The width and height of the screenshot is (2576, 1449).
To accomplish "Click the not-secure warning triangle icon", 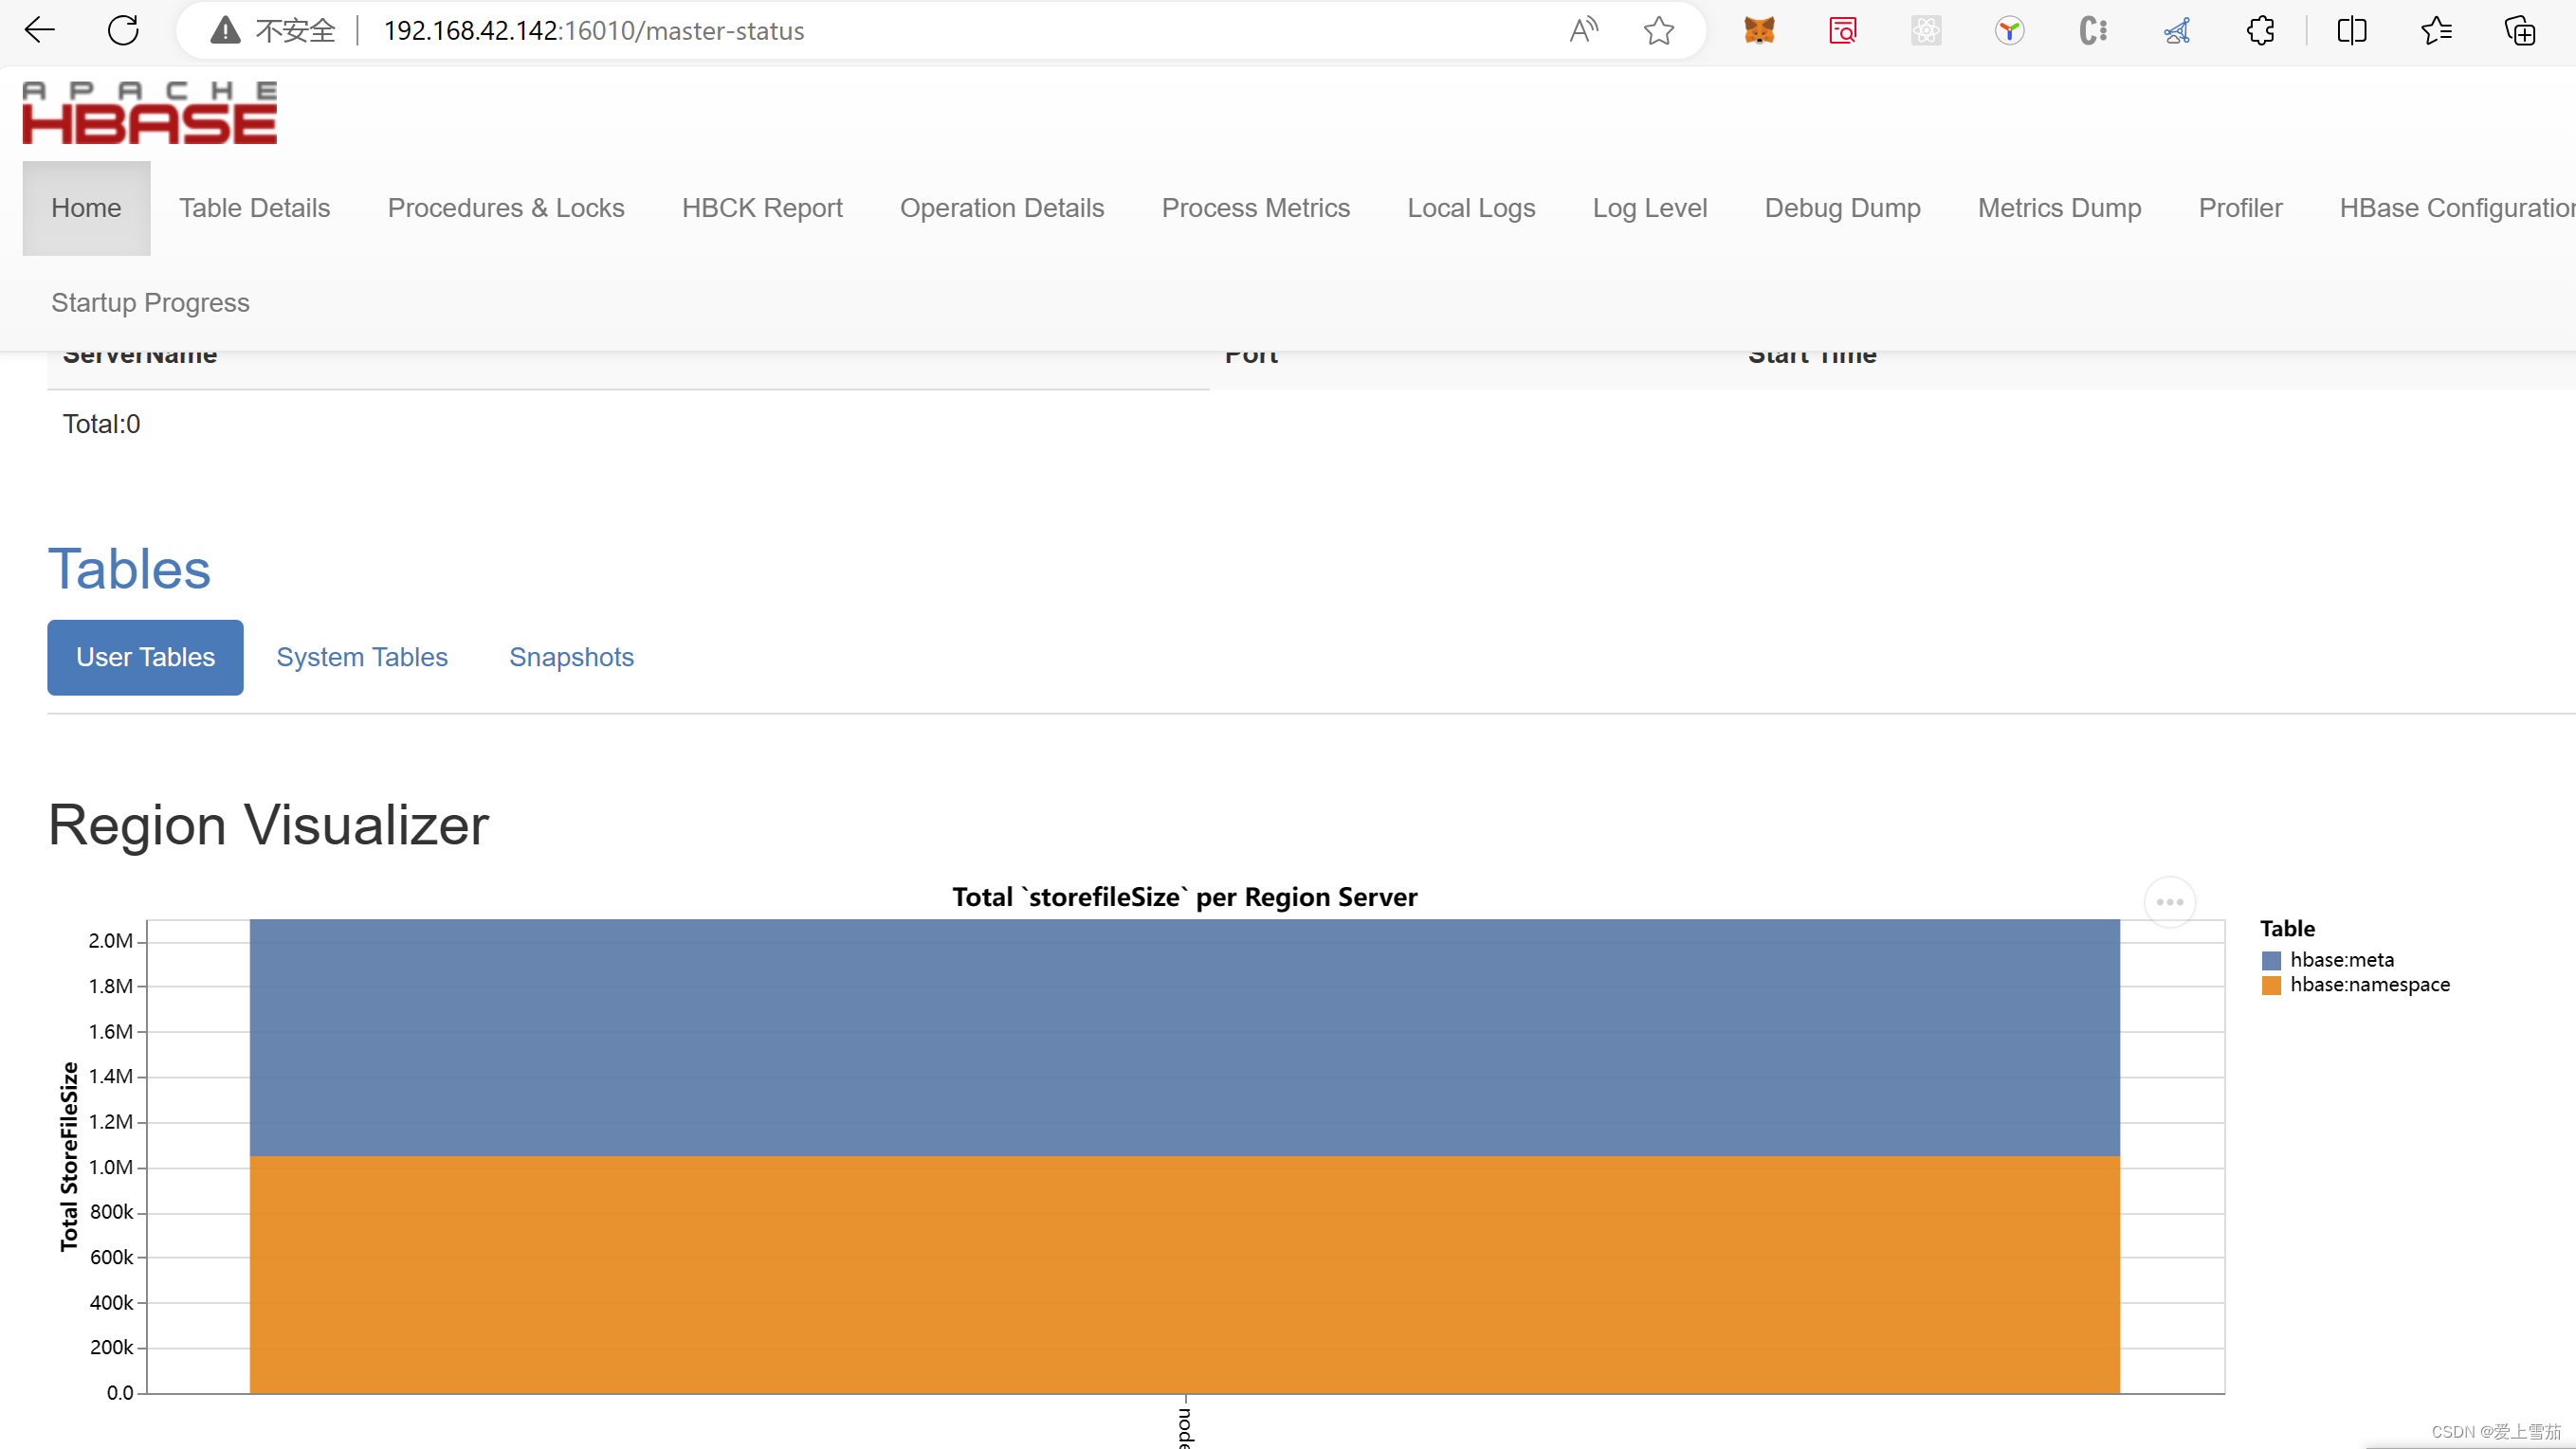I will (x=225, y=31).
